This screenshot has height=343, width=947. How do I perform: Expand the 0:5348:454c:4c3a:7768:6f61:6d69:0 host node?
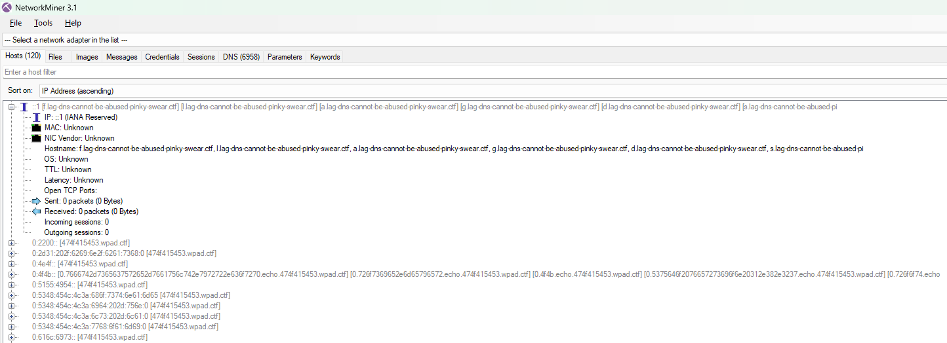[x=11, y=327]
